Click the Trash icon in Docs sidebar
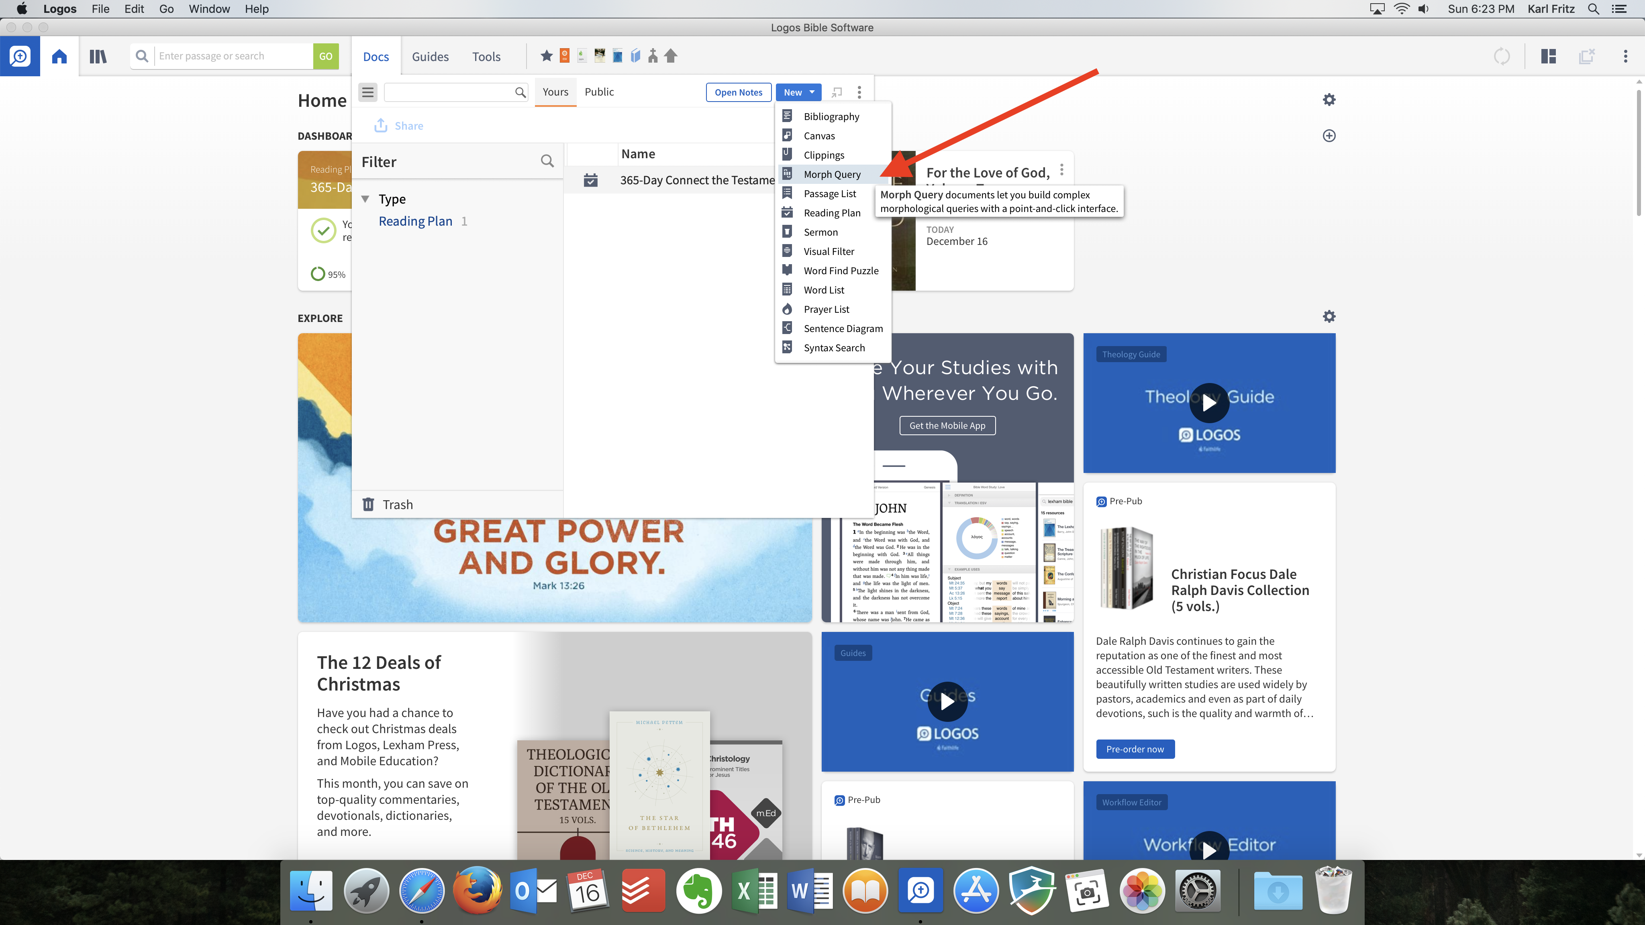Image resolution: width=1645 pixels, height=925 pixels. coord(368,504)
